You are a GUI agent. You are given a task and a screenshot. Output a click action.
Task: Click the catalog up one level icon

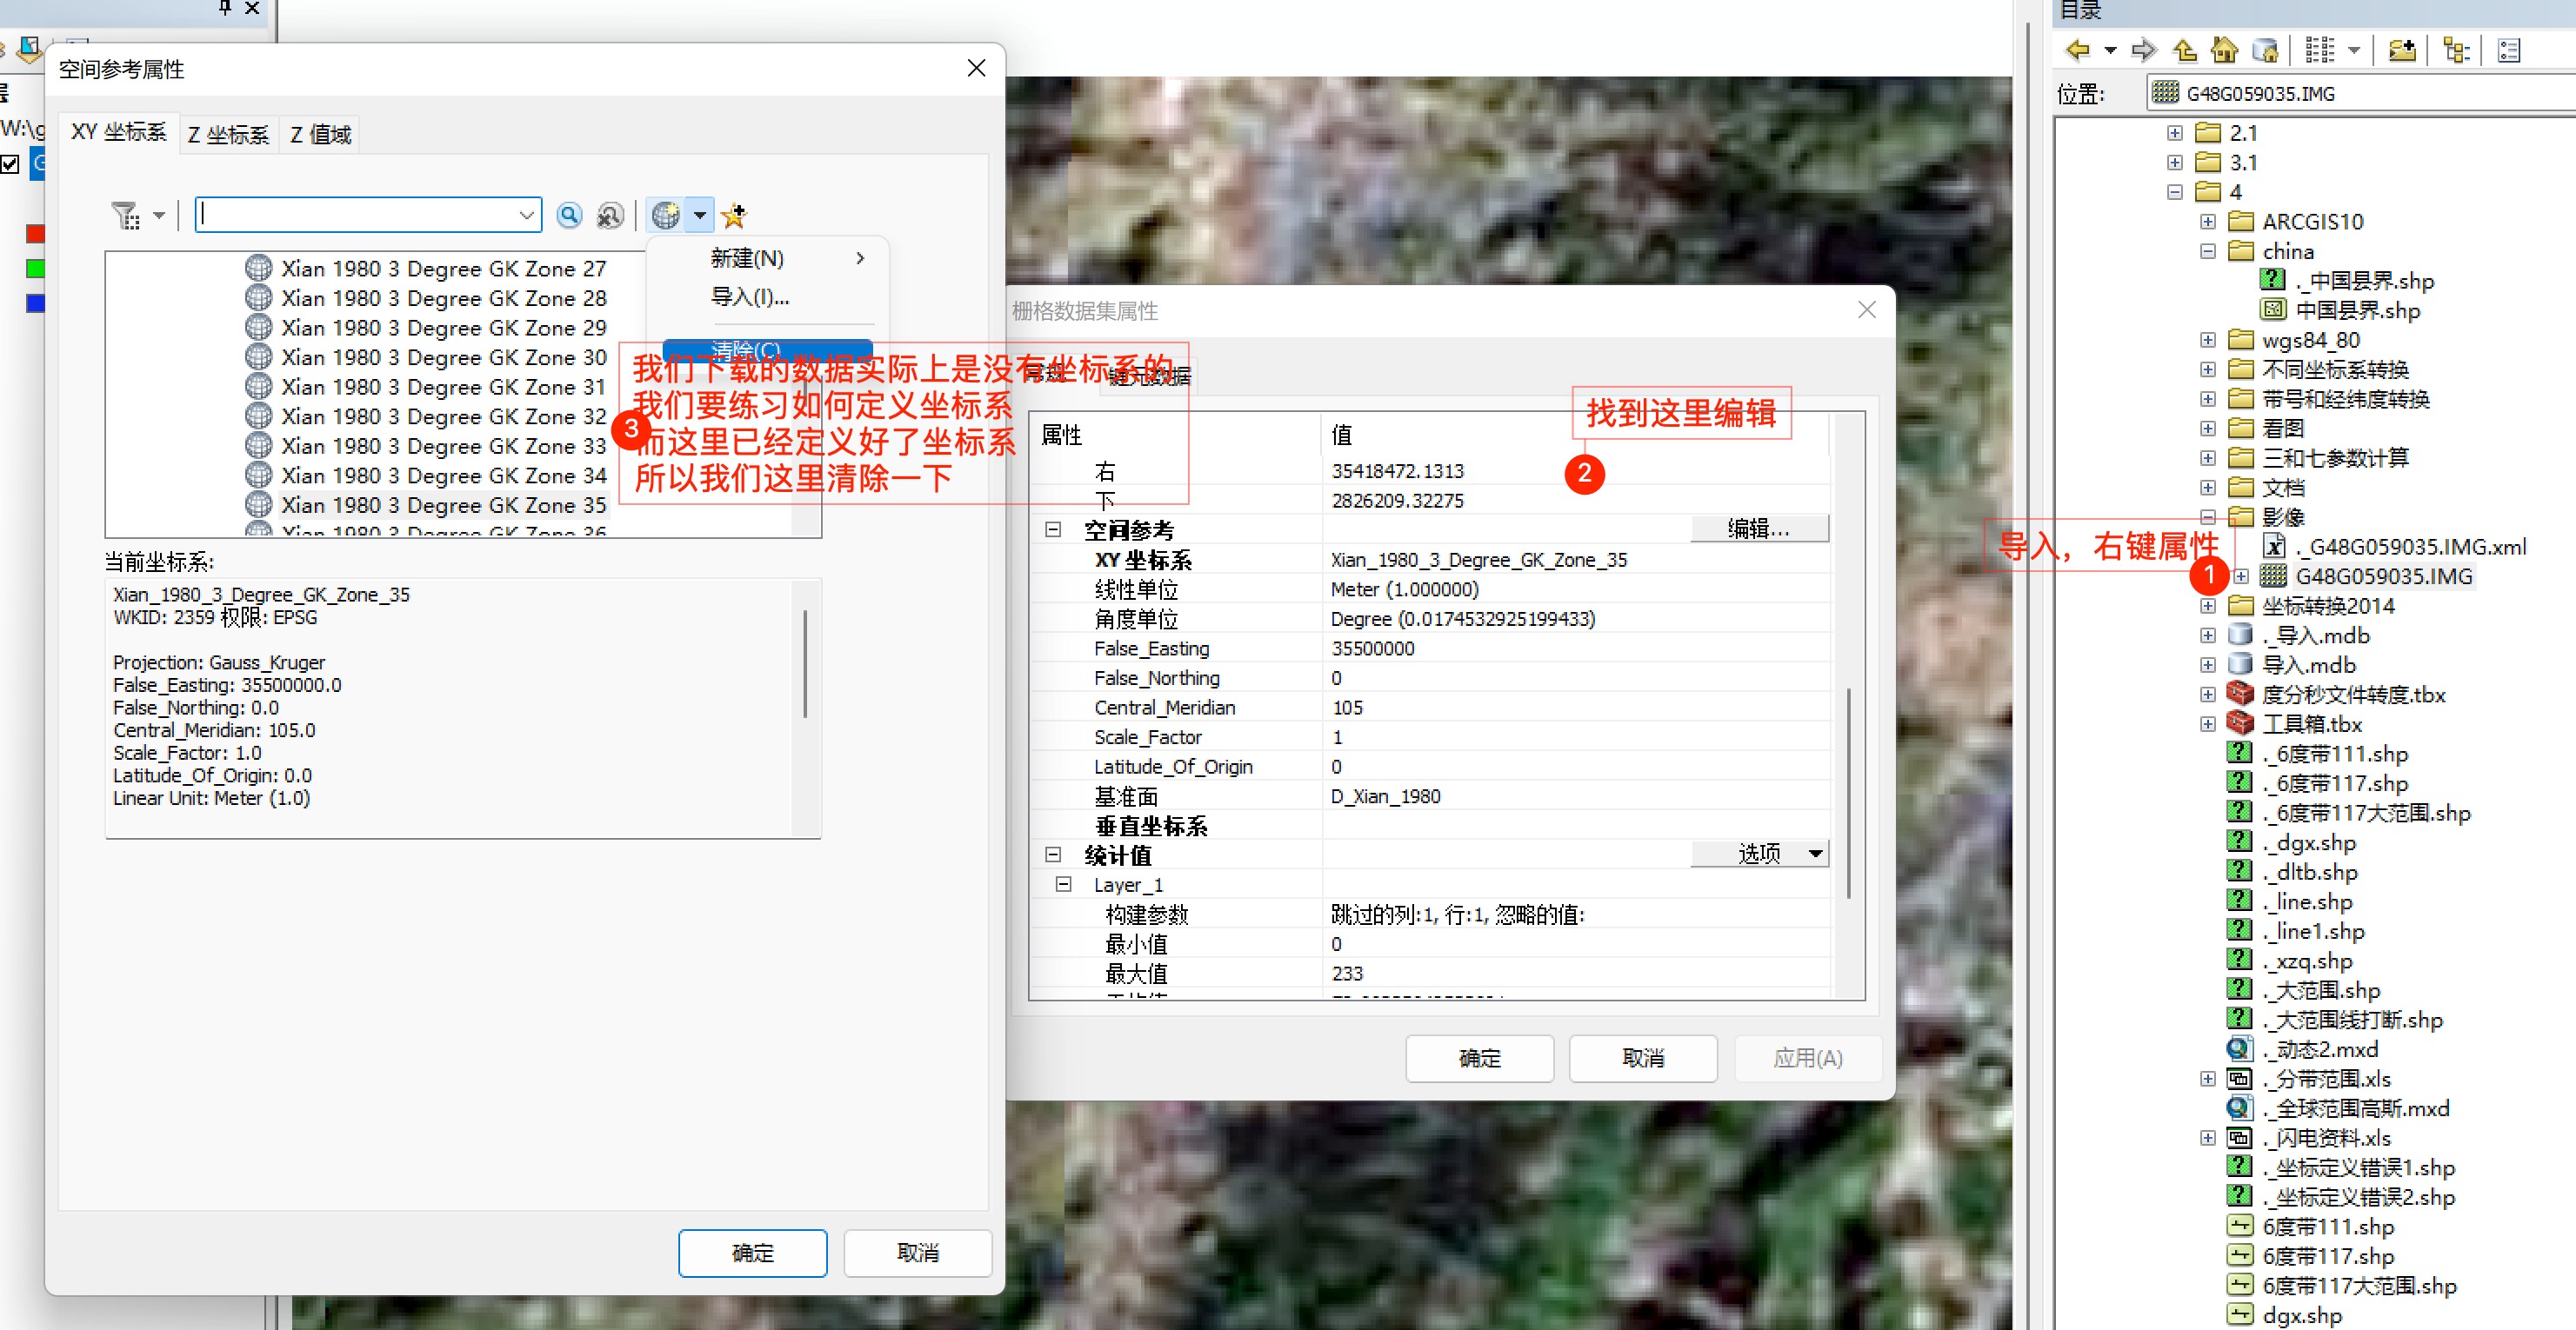[x=2185, y=50]
